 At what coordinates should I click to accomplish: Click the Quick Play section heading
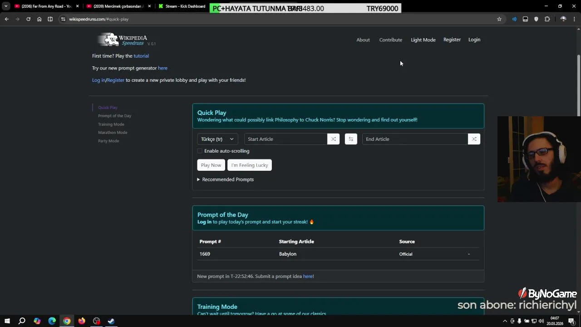pos(212,113)
